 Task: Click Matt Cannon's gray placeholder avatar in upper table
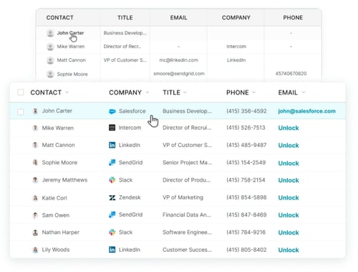pos(50,60)
